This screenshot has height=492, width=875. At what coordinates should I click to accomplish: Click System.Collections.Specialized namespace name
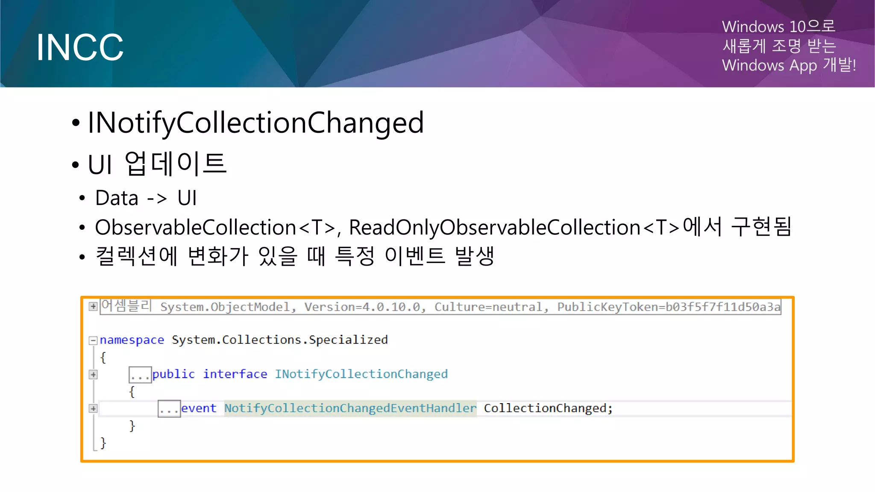(x=280, y=340)
